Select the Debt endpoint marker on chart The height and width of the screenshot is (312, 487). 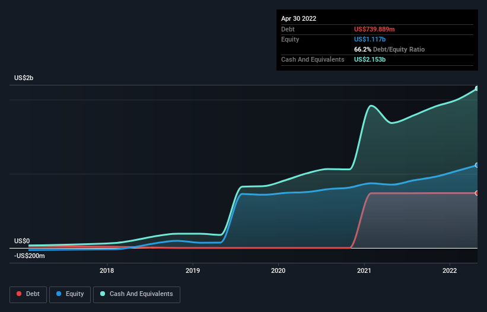click(477, 193)
